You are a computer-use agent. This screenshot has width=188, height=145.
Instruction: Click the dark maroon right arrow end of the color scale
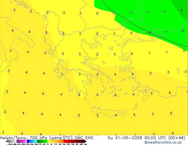pos(85,141)
